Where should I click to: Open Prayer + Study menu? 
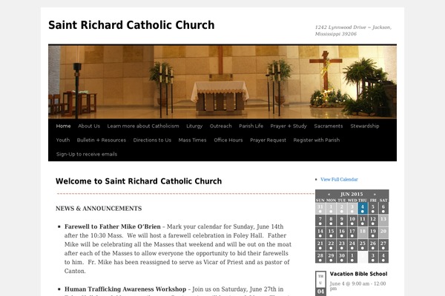[289, 126]
